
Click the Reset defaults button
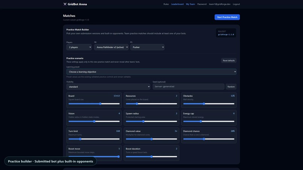click(229, 60)
